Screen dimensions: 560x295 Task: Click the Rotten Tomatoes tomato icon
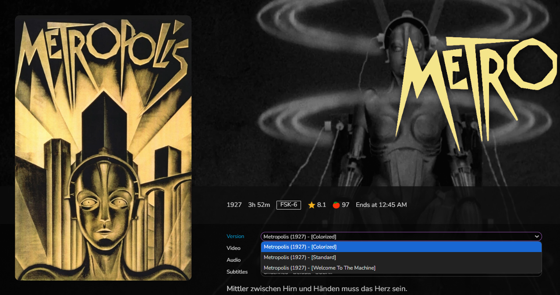pos(336,205)
